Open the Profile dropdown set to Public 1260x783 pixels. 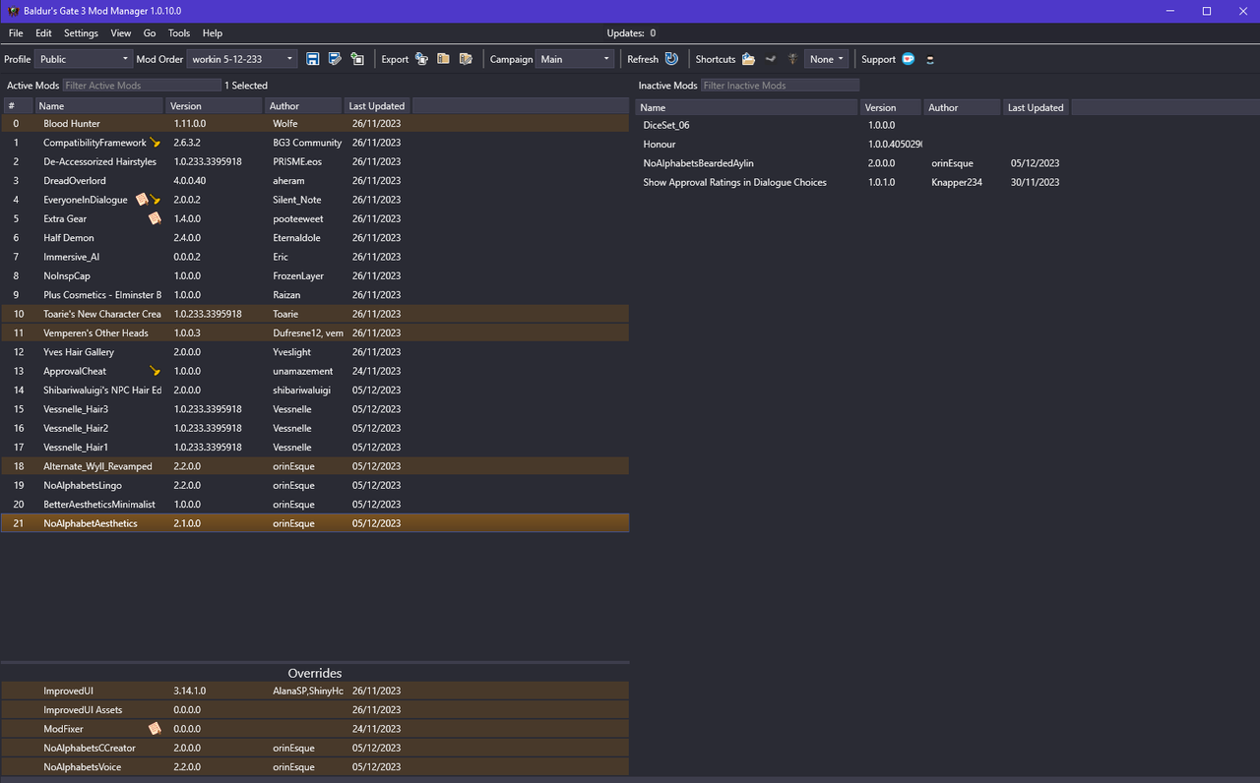tap(83, 59)
